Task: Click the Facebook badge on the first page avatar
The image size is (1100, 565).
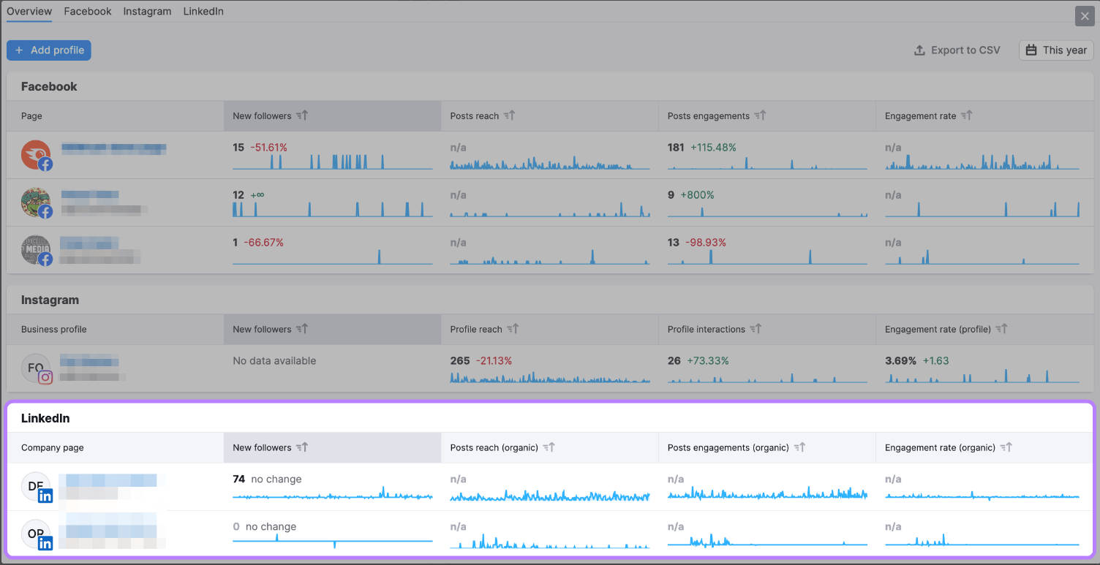Action: pos(46,164)
